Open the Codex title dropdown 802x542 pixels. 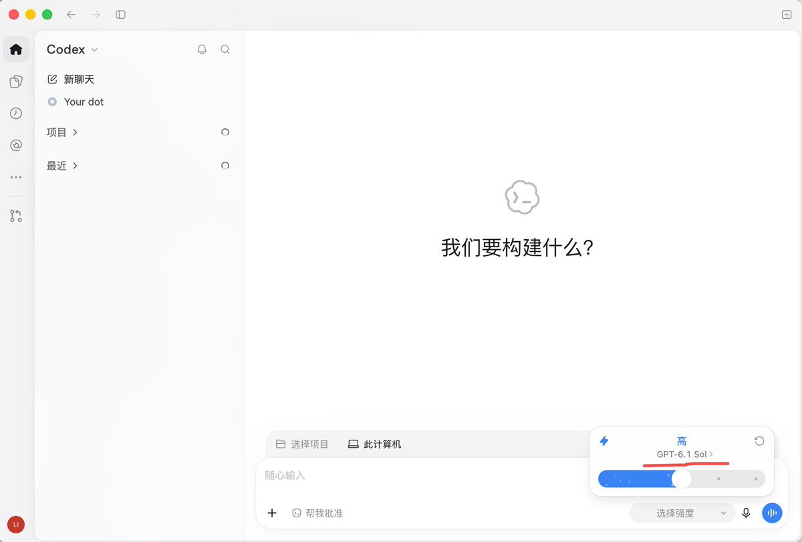click(x=72, y=49)
